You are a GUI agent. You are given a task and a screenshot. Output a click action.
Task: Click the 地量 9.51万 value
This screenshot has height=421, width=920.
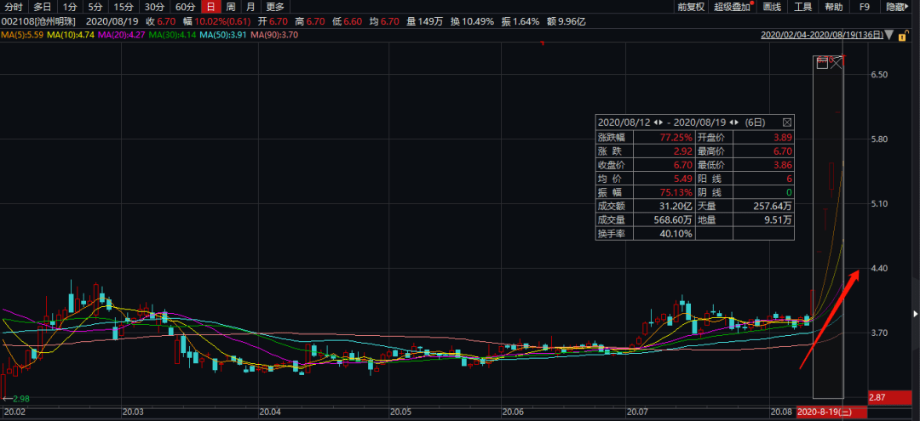point(779,220)
